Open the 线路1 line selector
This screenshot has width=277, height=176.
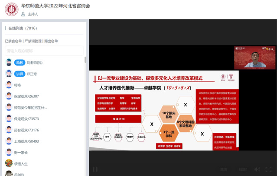click(x=244, y=170)
